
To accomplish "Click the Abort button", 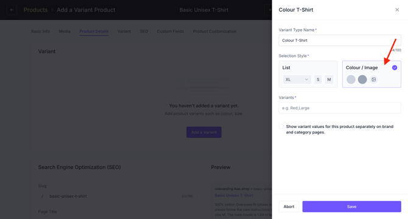I will (x=289, y=206).
